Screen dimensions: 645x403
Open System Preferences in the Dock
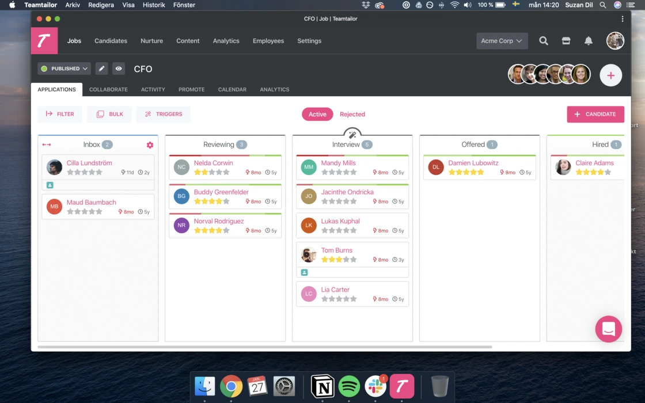[284, 386]
